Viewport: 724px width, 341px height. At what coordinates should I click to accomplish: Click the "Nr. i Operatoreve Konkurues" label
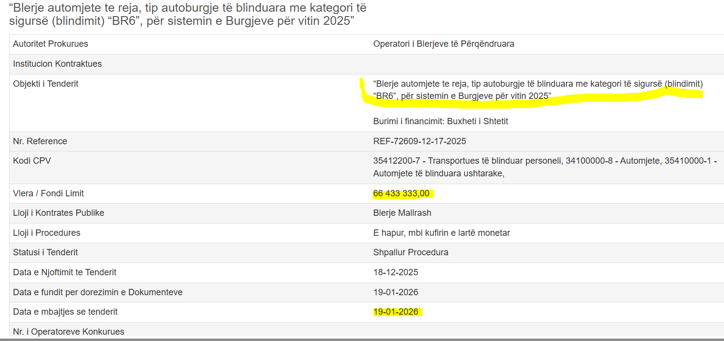tap(69, 332)
